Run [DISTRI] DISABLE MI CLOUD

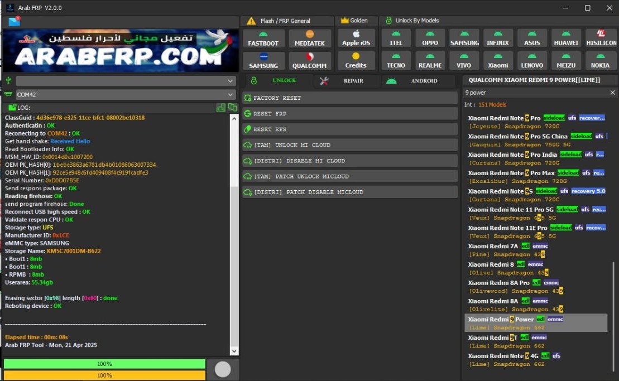tap(350, 161)
